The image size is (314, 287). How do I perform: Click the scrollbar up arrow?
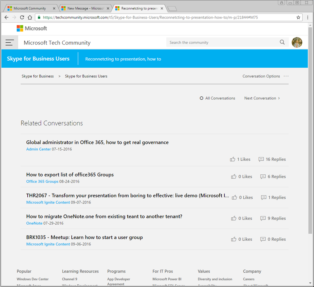[x=310, y=25]
